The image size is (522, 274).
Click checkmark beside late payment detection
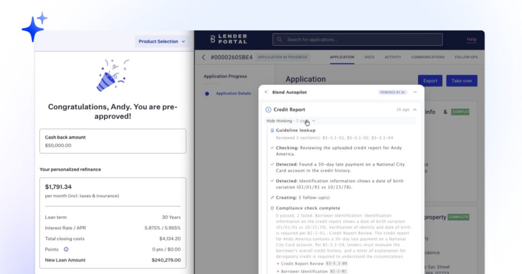click(272, 164)
